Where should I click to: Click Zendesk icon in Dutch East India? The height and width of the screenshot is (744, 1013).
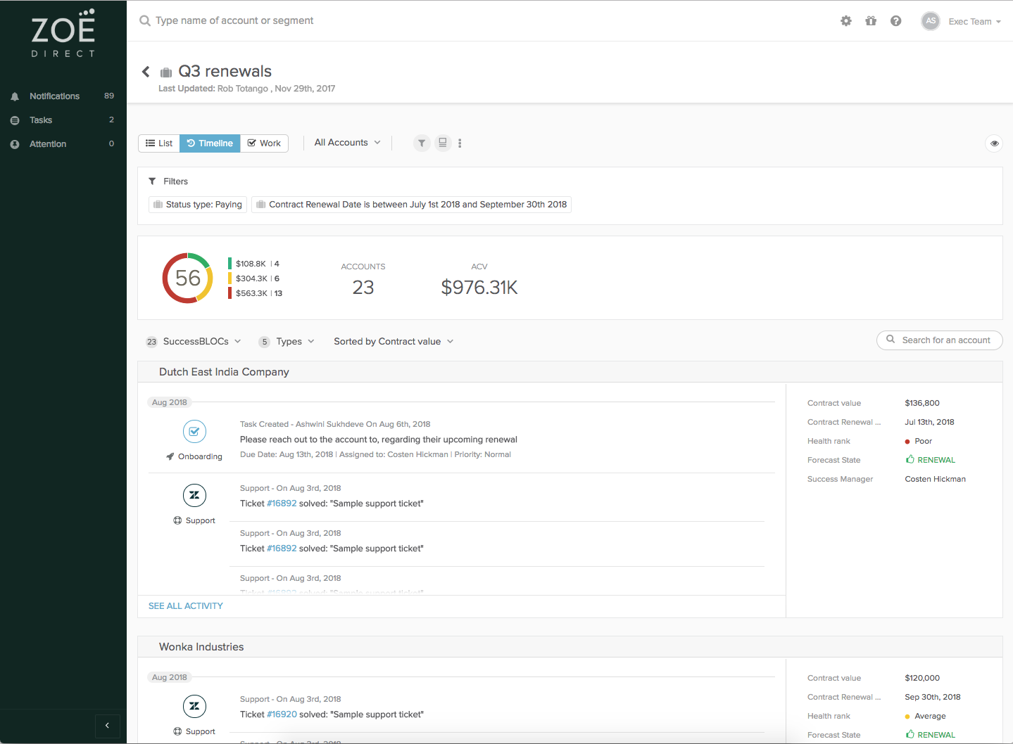click(x=194, y=496)
